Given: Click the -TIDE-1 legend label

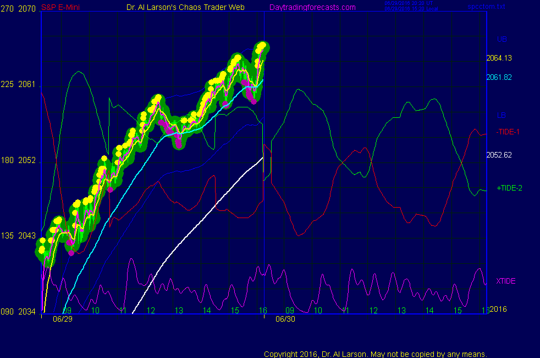Looking at the screenshot, I should pos(508,132).
